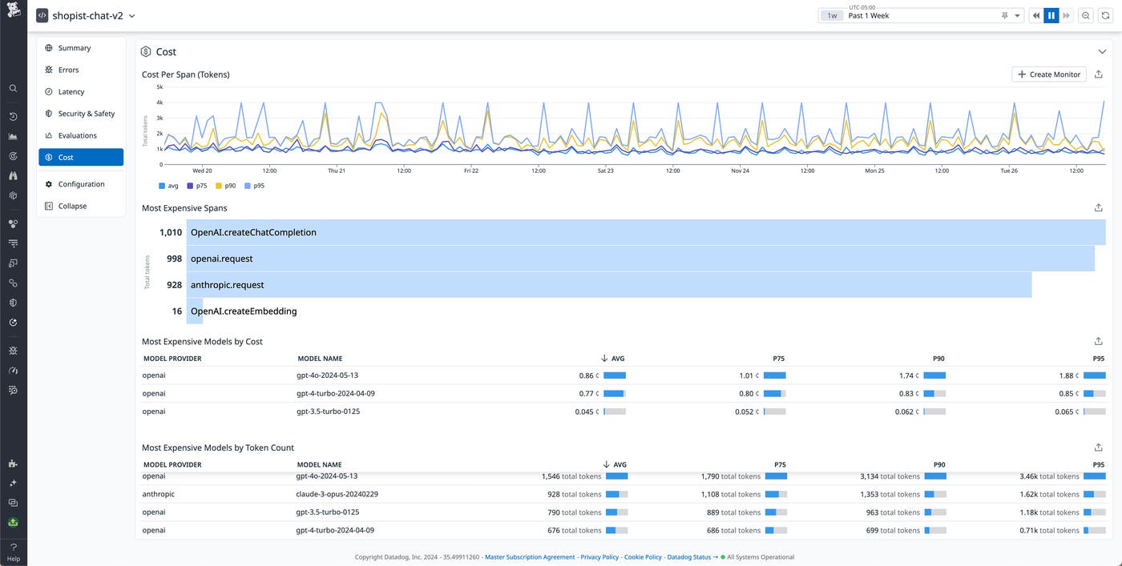Click the pin icon in the time selector
This screenshot has height=566, width=1122.
[1004, 15]
